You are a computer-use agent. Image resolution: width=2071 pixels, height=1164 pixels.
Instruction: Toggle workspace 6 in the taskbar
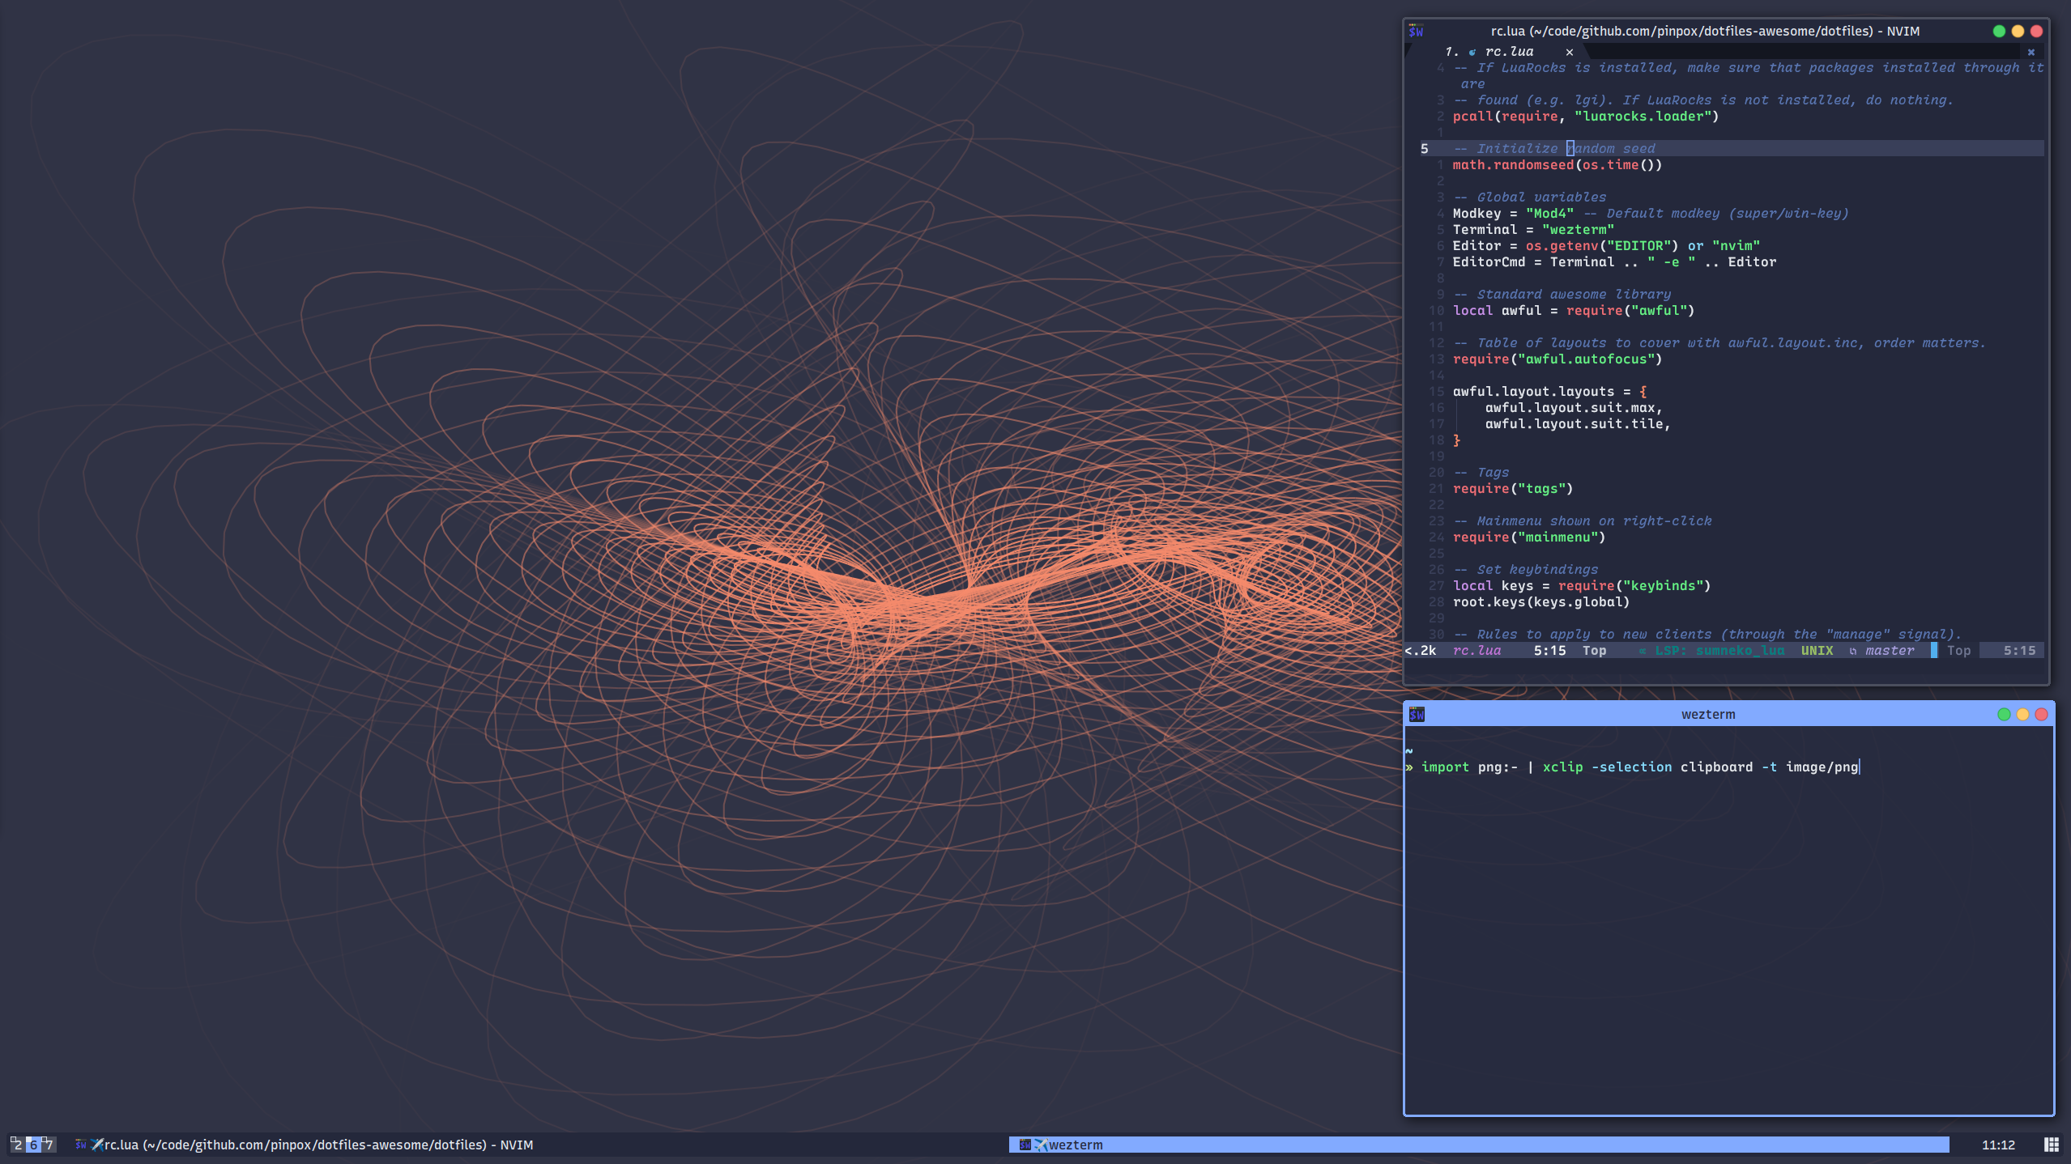32,1145
